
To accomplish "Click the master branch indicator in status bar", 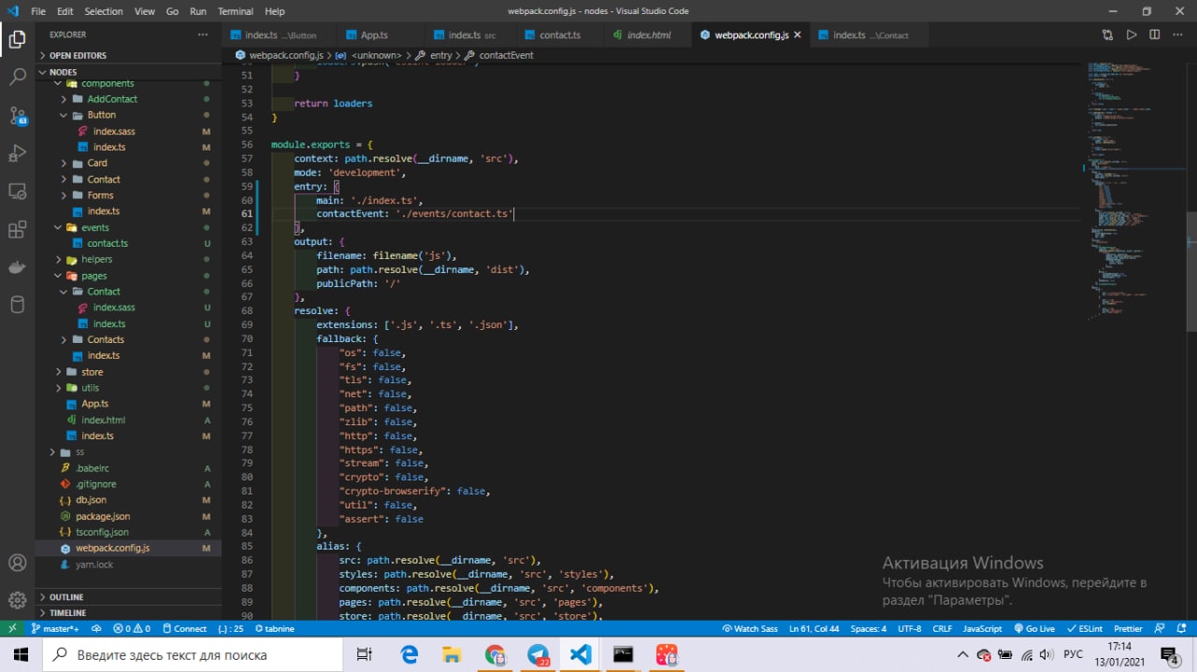I will coord(55,628).
